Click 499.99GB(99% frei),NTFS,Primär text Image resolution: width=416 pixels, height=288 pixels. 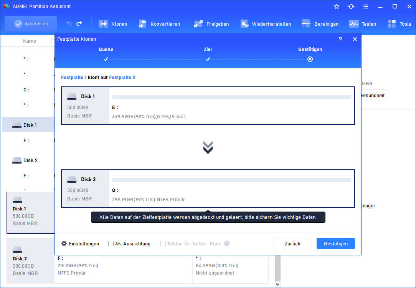tap(149, 116)
